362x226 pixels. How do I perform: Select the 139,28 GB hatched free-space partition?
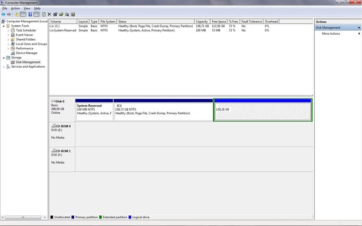263,110
